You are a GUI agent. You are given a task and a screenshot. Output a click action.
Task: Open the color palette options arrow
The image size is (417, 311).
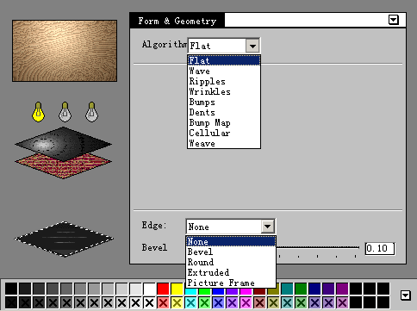point(405,295)
